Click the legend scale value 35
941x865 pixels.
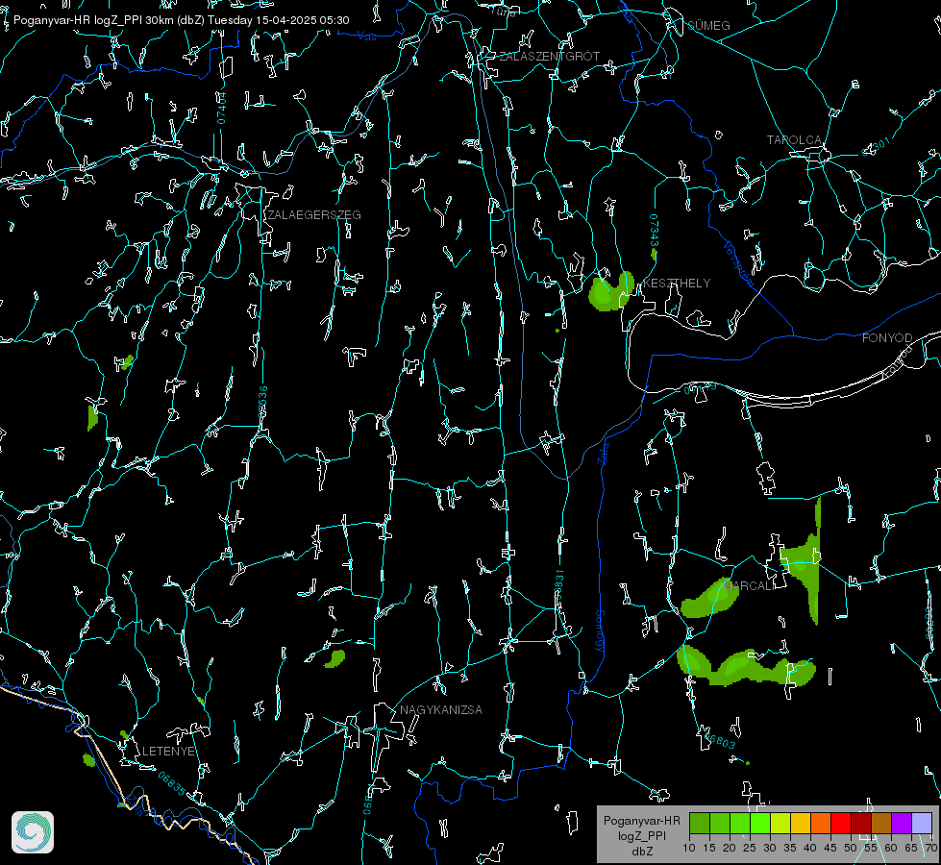pyautogui.click(x=790, y=849)
